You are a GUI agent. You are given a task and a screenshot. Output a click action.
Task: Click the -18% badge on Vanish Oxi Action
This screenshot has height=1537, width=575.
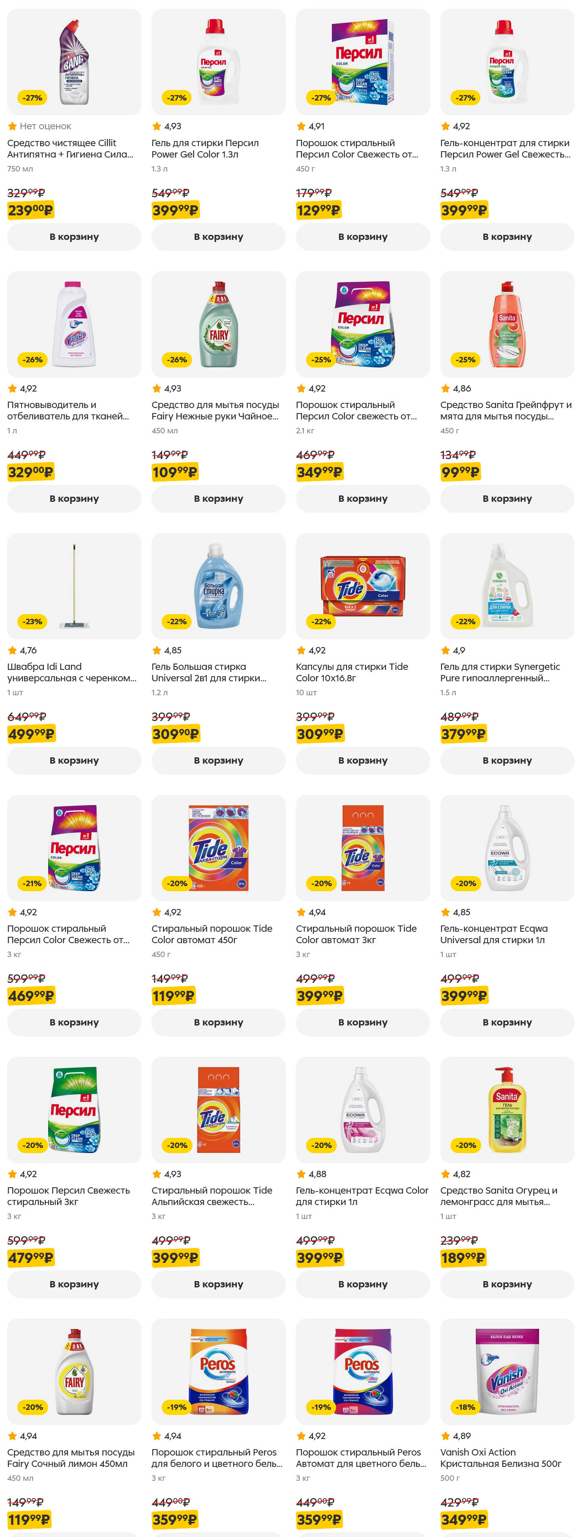point(465,1407)
